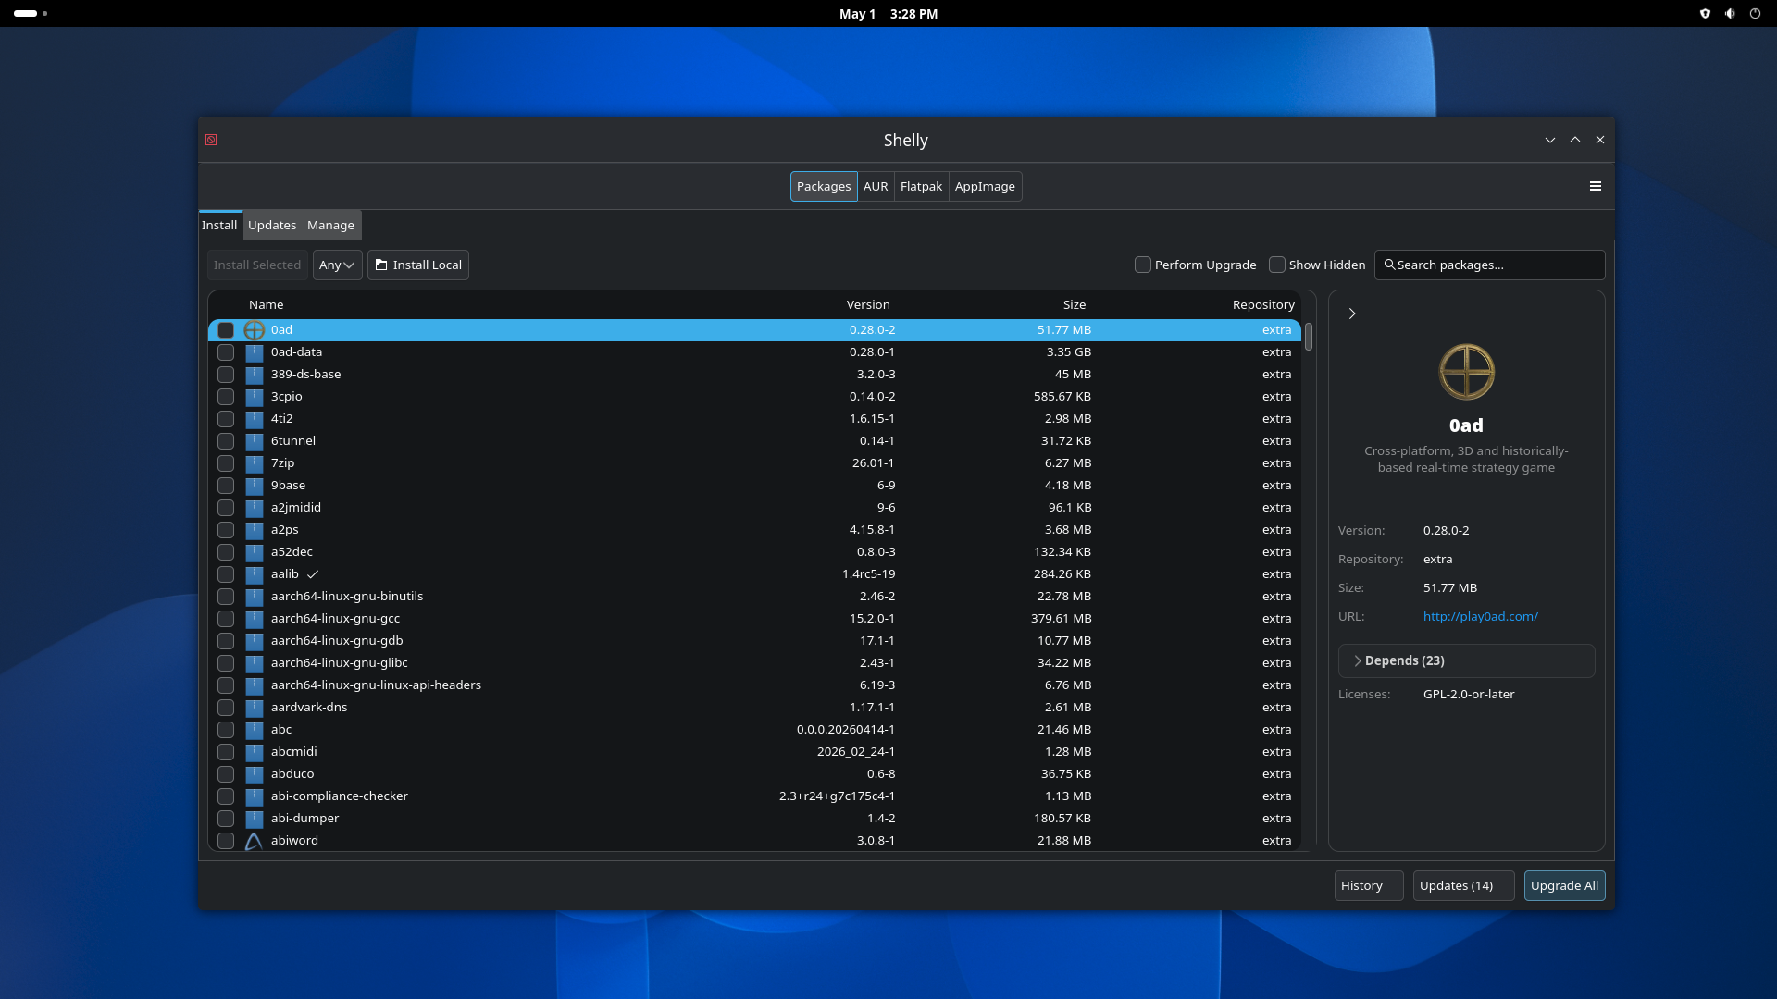This screenshot has height=999, width=1777.
Task: Click the abcmidi package icon
Action: coord(255,752)
